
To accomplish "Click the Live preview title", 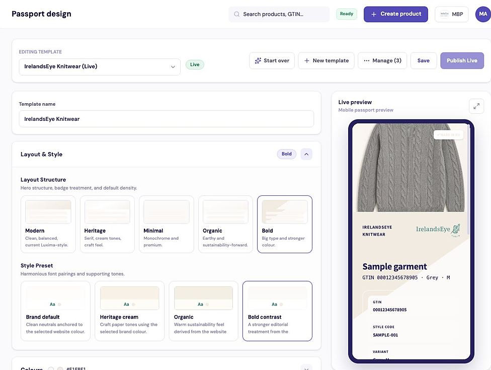I will click(355, 102).
